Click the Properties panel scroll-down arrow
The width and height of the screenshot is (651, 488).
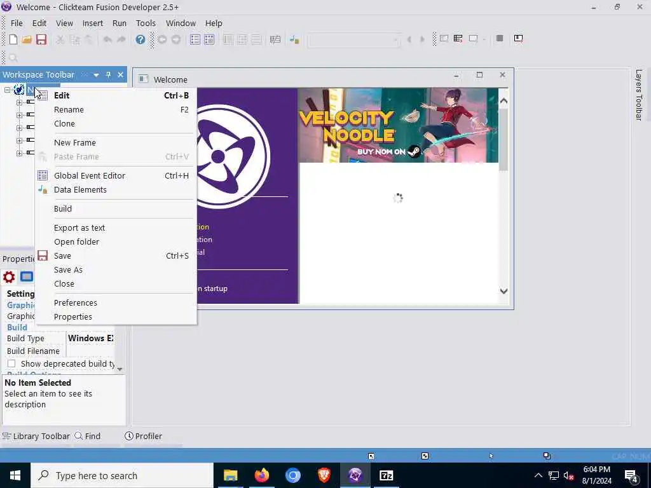[x=120, y=369]
